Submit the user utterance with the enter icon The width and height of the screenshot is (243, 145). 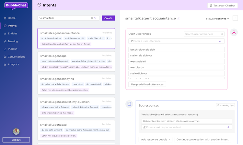(x=220, y=41)
